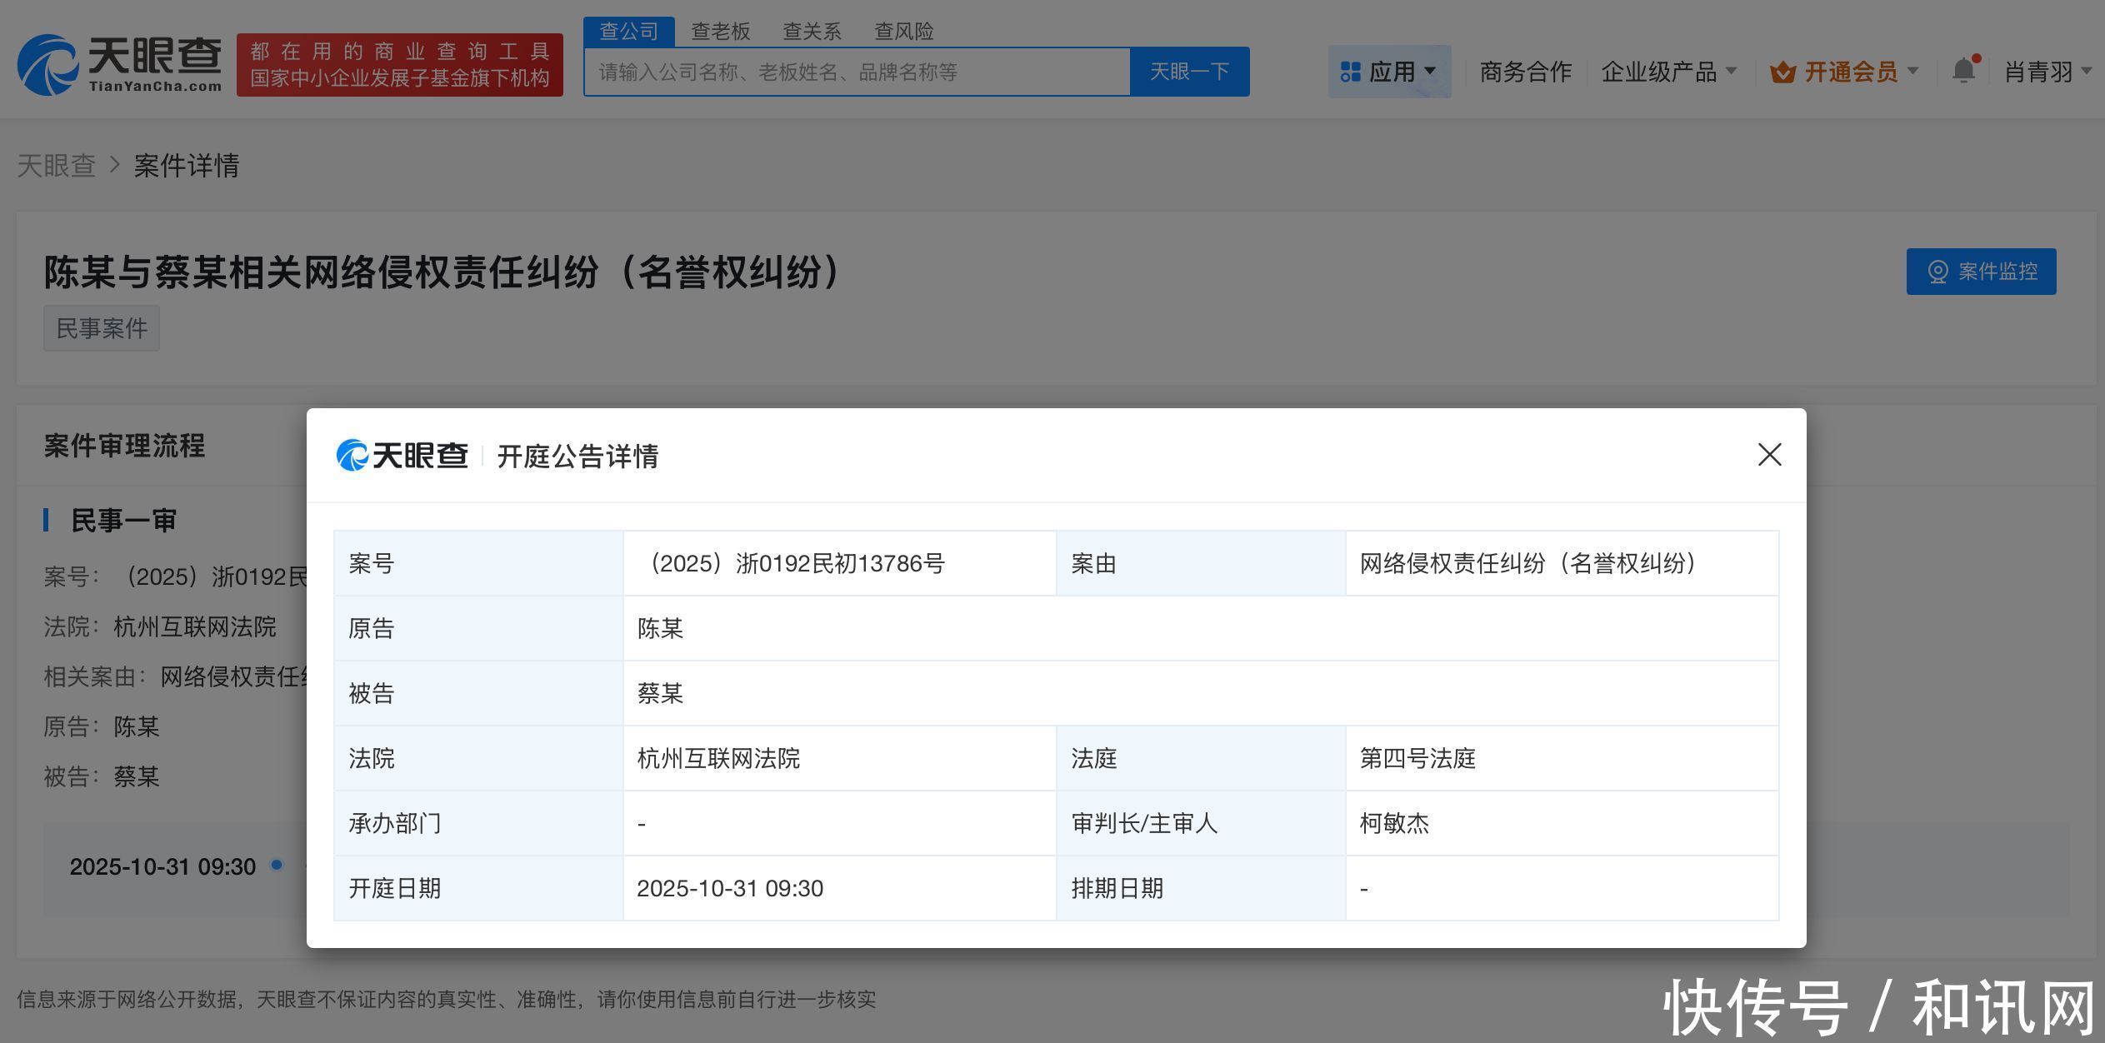Screen dimensions: 2105x1043
Task: Click the judge name 柯敏杰
Action: point(1394,823)
